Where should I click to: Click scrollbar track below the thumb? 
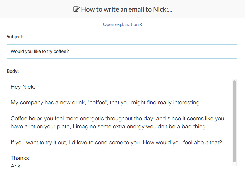tap(234, 164)
